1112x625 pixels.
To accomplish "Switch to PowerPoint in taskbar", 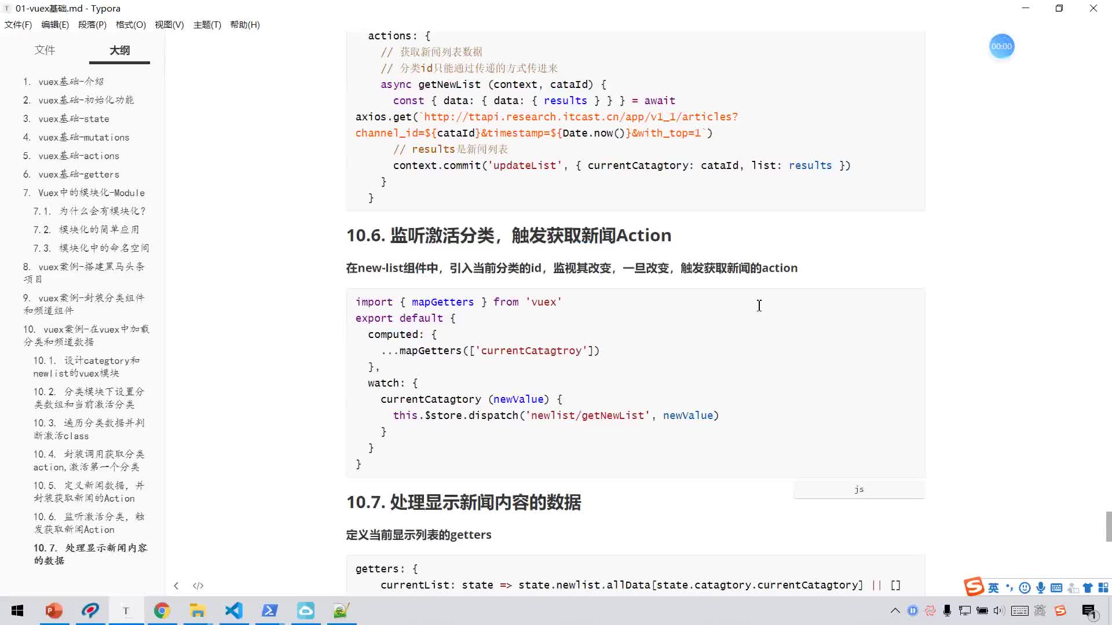I will (x=54, y=611).
